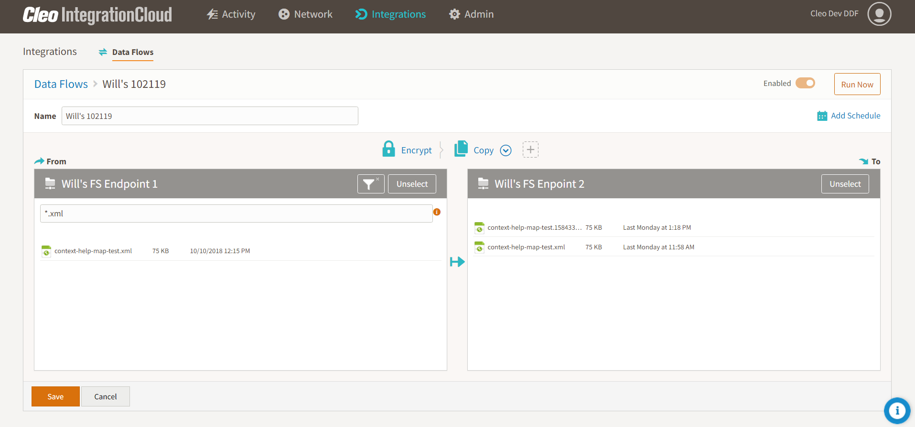
Task: Click the orange Save button
Action: point(55,396)
